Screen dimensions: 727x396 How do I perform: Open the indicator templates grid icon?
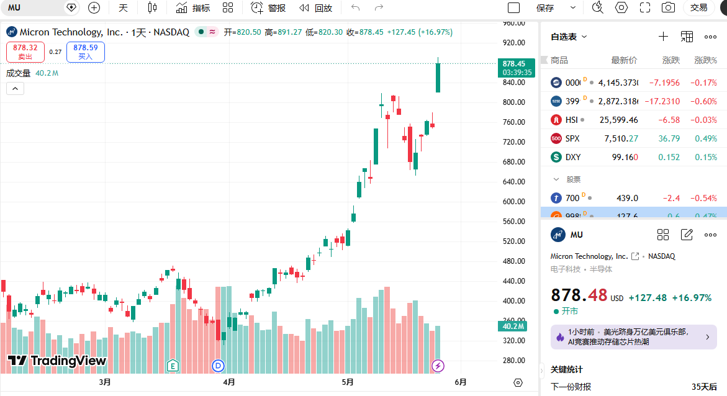pos(228,7)
